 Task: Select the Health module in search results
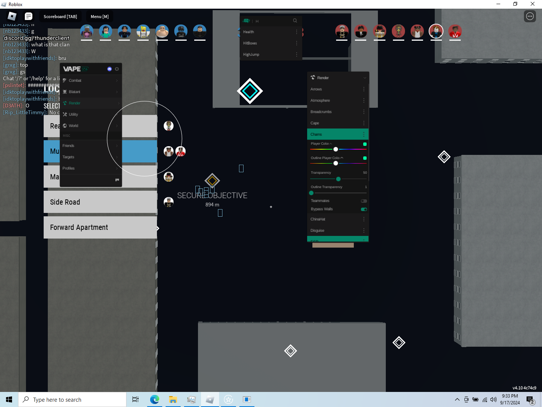click(270, 32)
